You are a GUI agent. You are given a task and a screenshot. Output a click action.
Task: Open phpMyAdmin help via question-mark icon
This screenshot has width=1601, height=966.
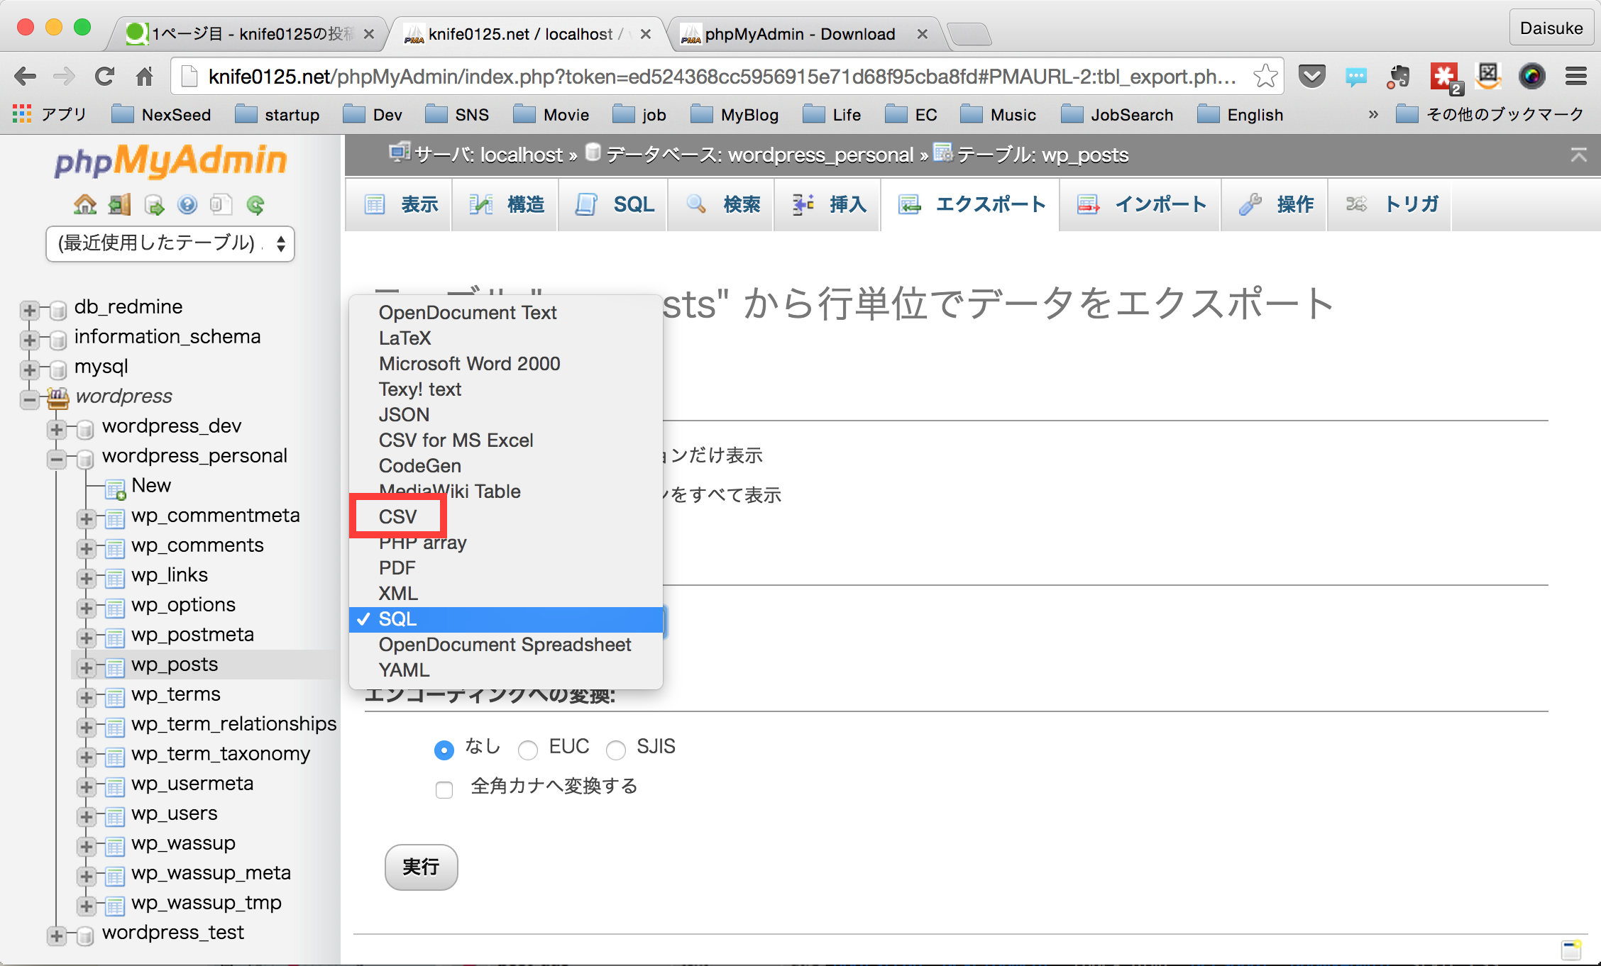coord(187,205)
